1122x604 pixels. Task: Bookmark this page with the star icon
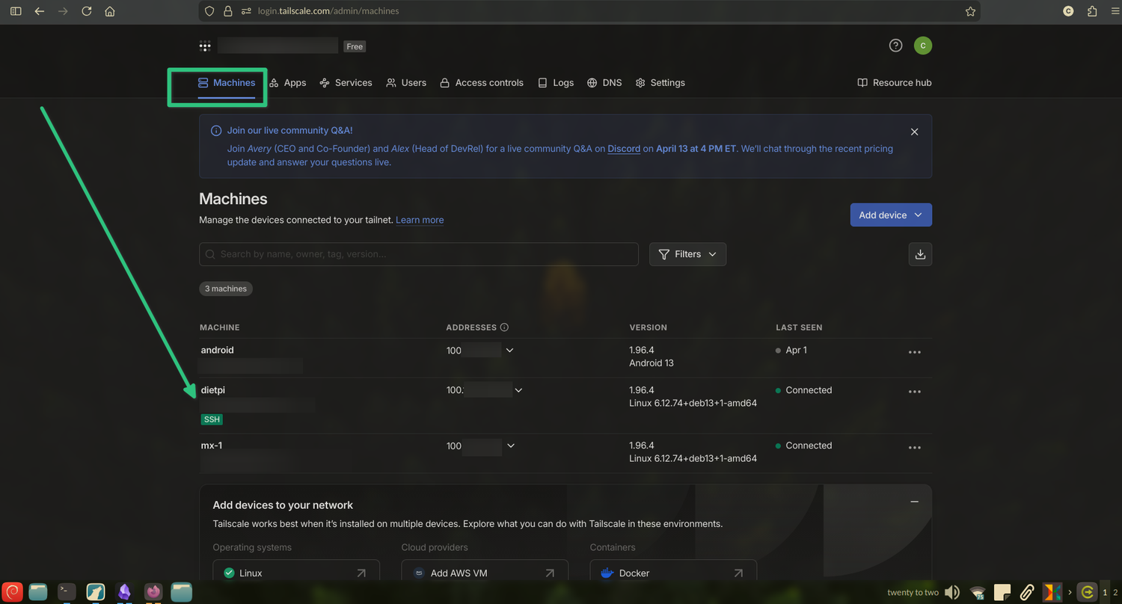[x=970, y=11]
